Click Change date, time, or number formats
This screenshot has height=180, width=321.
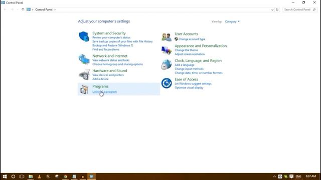(x=199, y=73)
